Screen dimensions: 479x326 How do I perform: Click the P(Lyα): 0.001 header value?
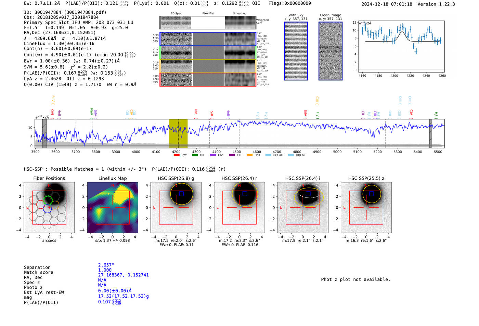(151, 3)
